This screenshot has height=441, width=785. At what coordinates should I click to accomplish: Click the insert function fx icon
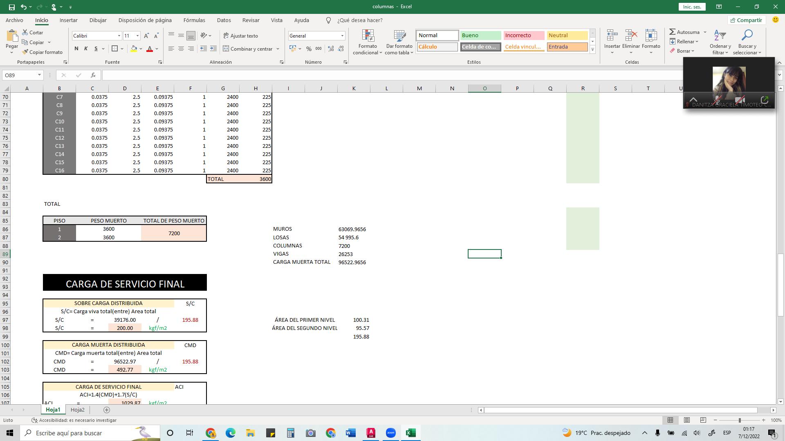tap(93, 75)
